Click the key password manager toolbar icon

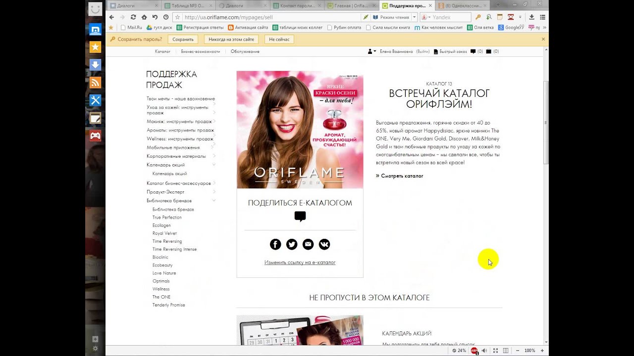pyautogui.click(x=478, y=17)
